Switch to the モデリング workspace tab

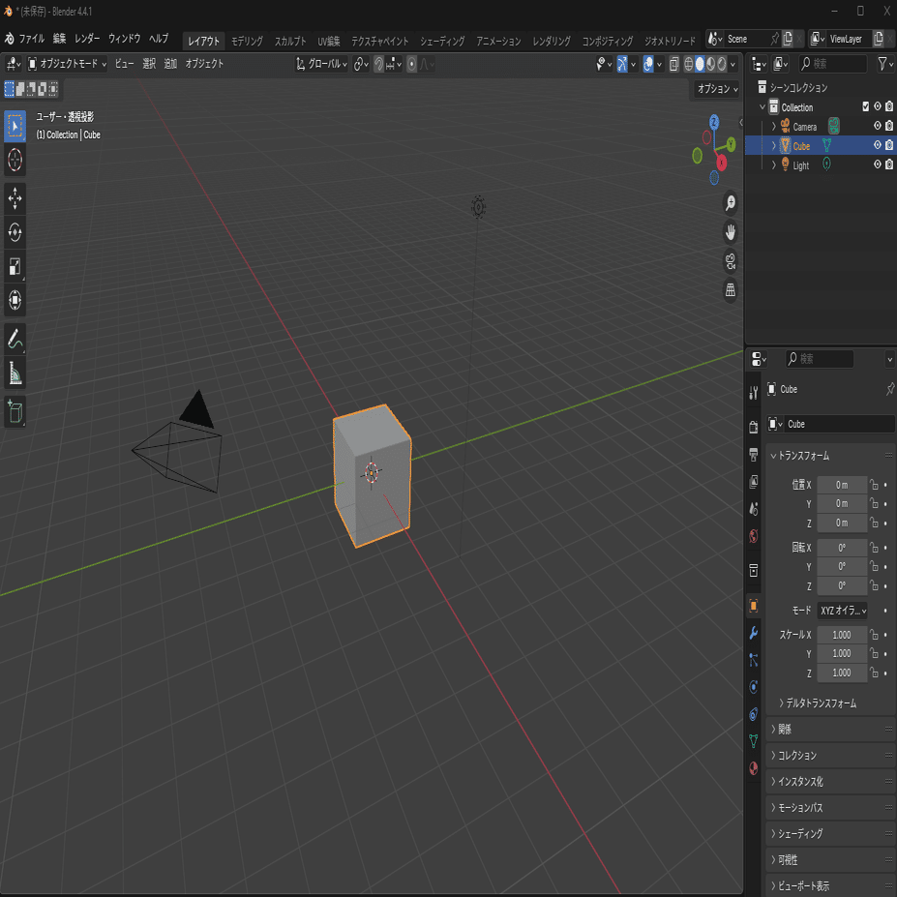[x=247, y=42]
